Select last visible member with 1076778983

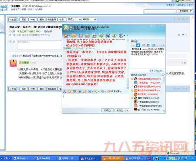[146, 110]
